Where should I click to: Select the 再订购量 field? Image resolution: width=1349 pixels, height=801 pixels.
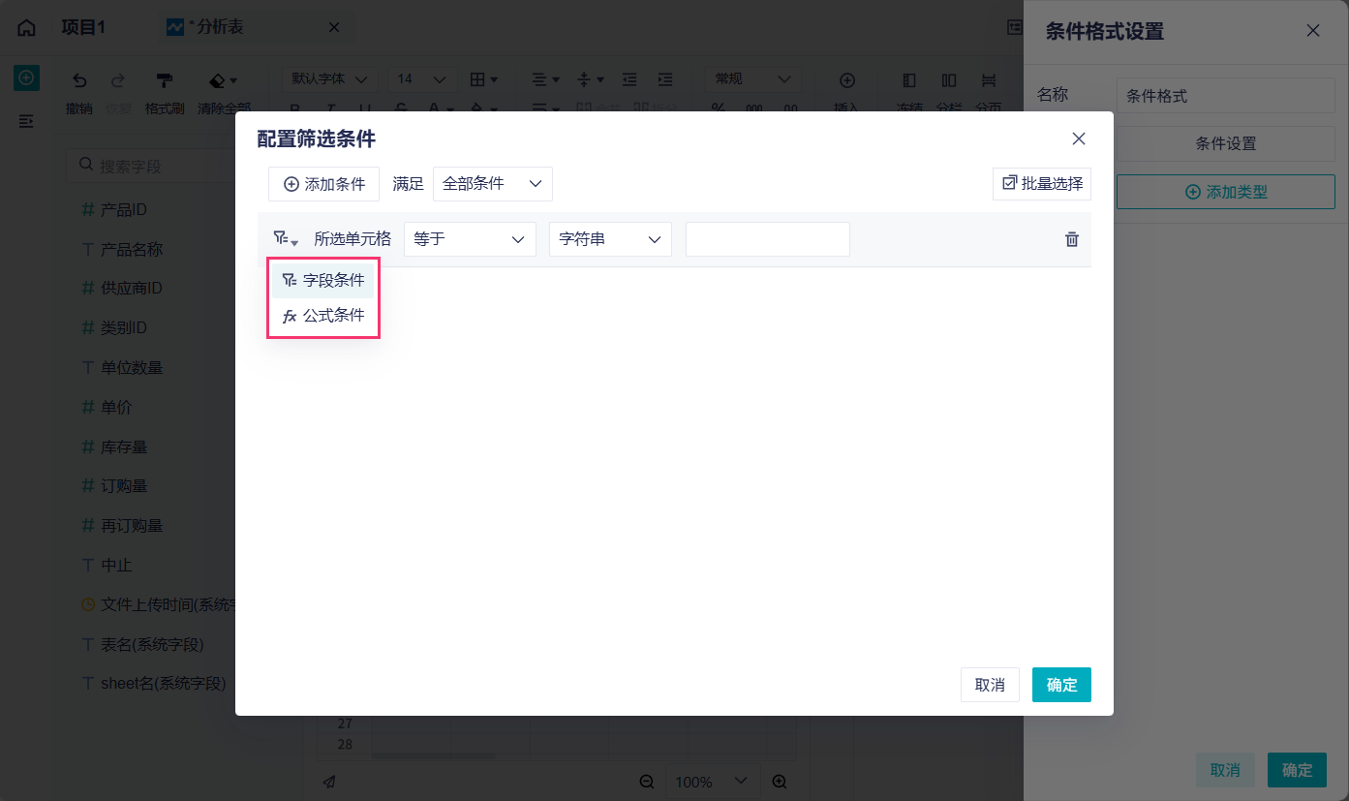point(132,526)
